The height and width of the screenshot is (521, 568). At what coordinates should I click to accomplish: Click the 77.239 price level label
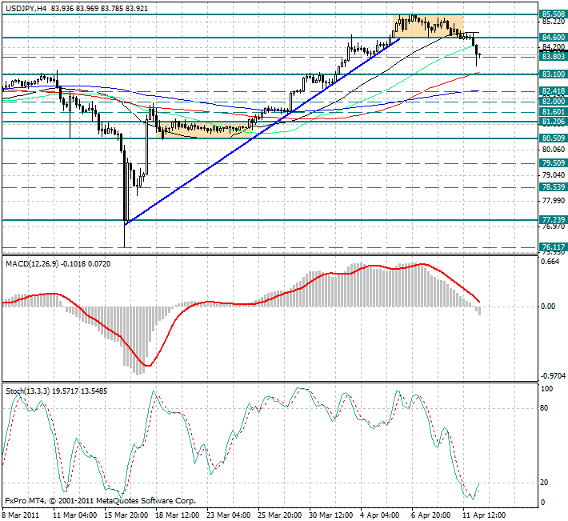(x=553, y=220)
